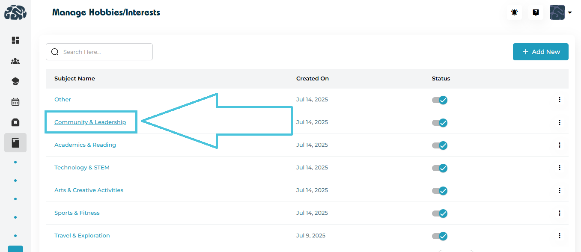Toggle status of Academics & Reading
The width and height of the screenshot is (581, 252).
tap(440, 145)
